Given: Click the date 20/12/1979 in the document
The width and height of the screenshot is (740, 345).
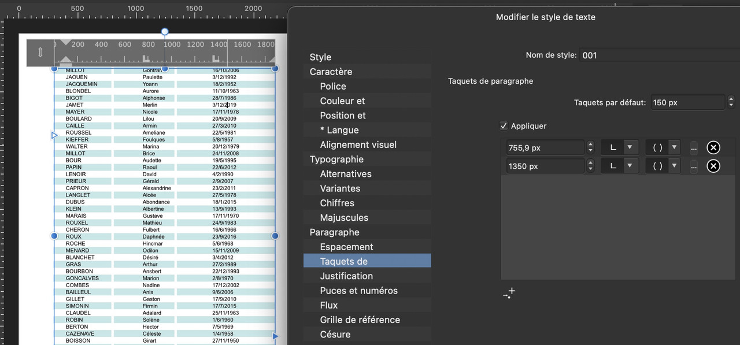Looking at the screenshot, I should pyautogui.click(x=225, y=146).
